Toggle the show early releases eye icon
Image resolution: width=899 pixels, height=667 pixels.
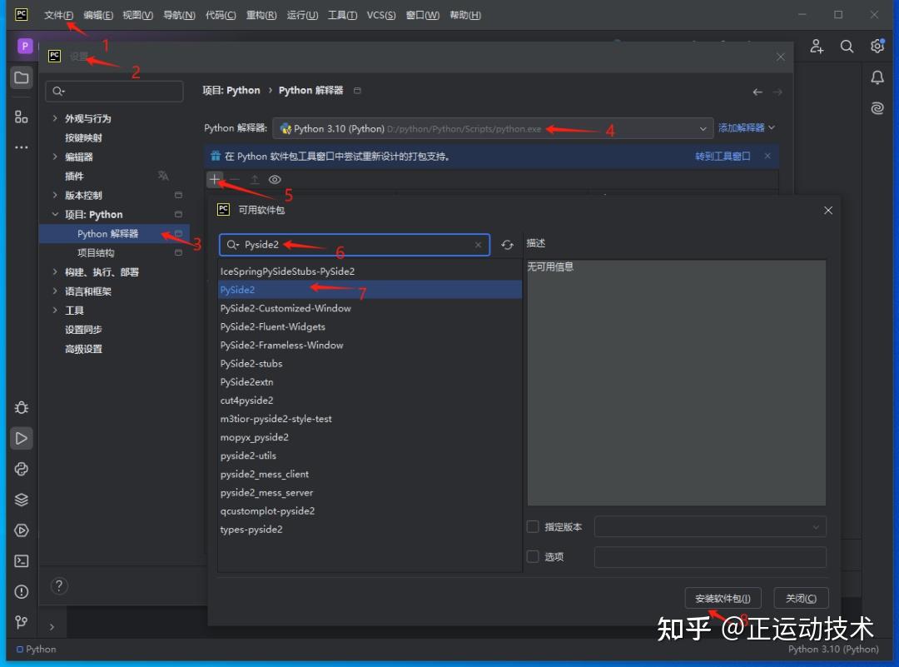coord(275,179)
